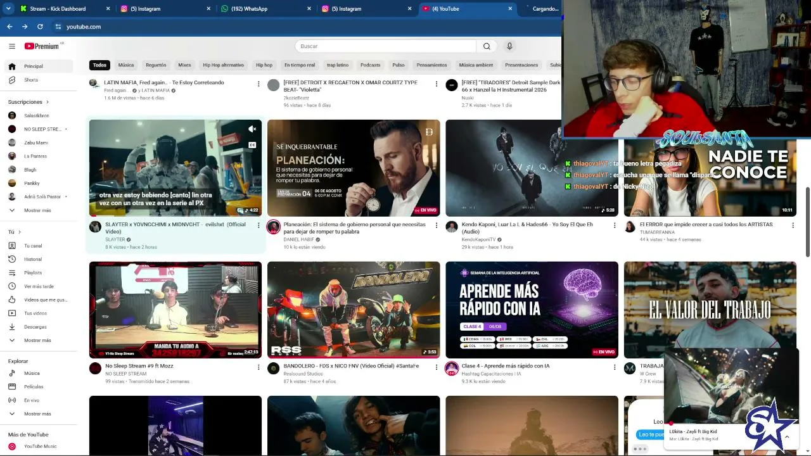Expand the Tú section chevron
The image size is (811, 456).
(20, 232)
